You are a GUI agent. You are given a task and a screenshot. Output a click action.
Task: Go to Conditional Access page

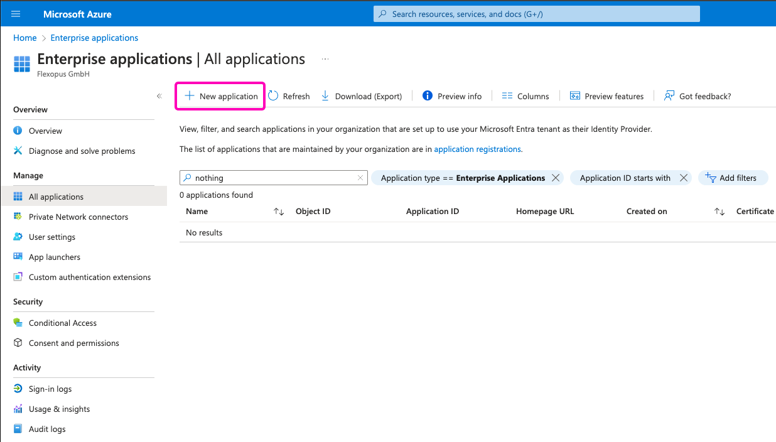pyautogui.click(x=62, y=323)
